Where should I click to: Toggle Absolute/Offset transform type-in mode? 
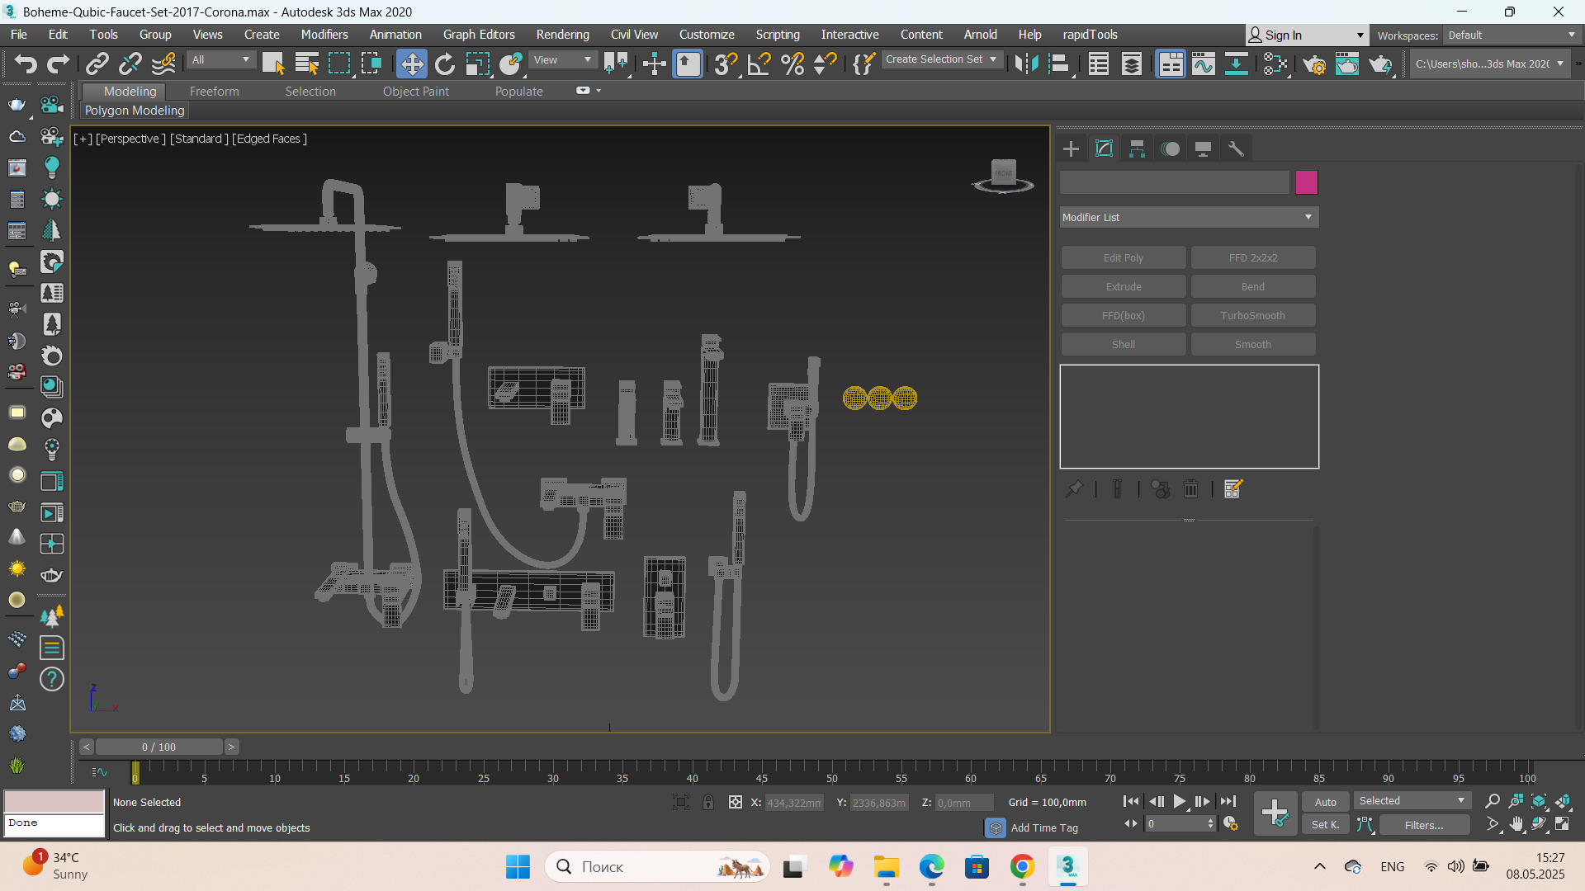click(x=735, y=802)
